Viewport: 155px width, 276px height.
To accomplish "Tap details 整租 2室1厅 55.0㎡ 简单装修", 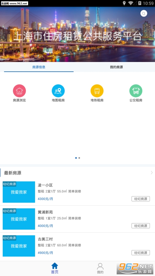I will pyautogui.click(x=59, y=191).
